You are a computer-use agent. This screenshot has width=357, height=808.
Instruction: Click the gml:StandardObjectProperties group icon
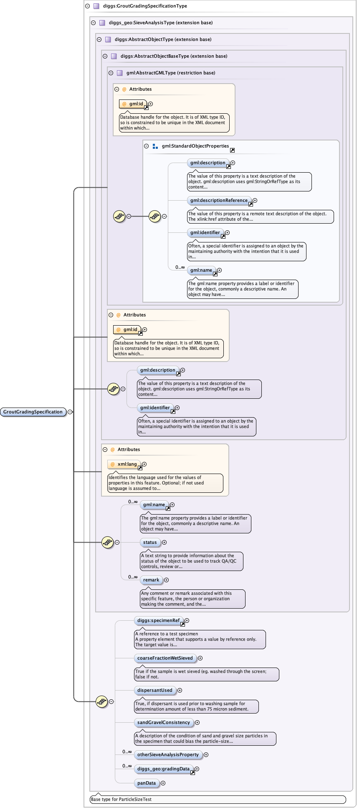coord(155,146)
